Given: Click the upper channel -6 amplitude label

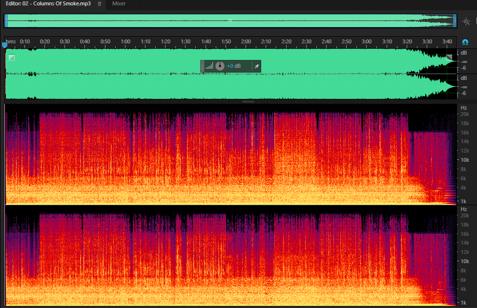Looking at the screenshot, I should [x=463, y=68].
